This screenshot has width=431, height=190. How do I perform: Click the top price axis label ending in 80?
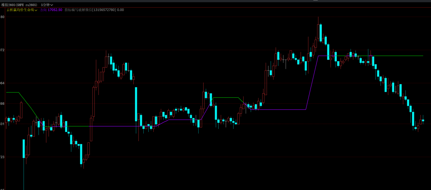(x=2, y=17)
